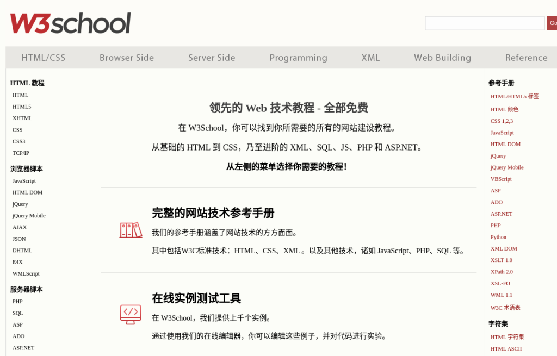This screenshot has width=557, height=356.
Task: Click into the search input field
Action: tap(484, 23)
